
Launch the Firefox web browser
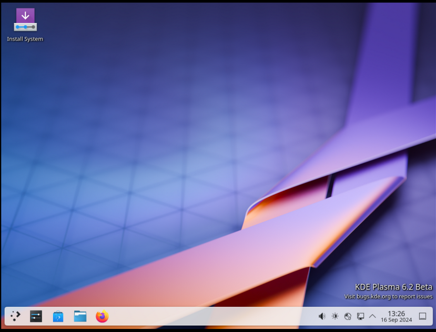102,316
